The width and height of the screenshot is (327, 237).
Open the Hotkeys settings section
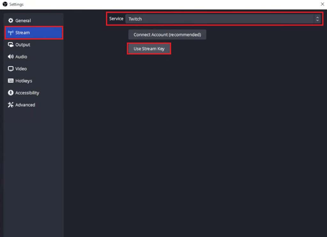[34, 81]
